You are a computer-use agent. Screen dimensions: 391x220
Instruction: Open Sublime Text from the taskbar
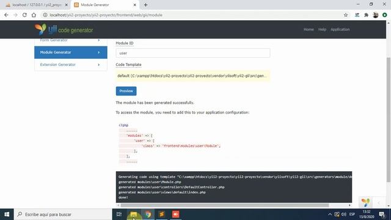(x=161, y=215)
